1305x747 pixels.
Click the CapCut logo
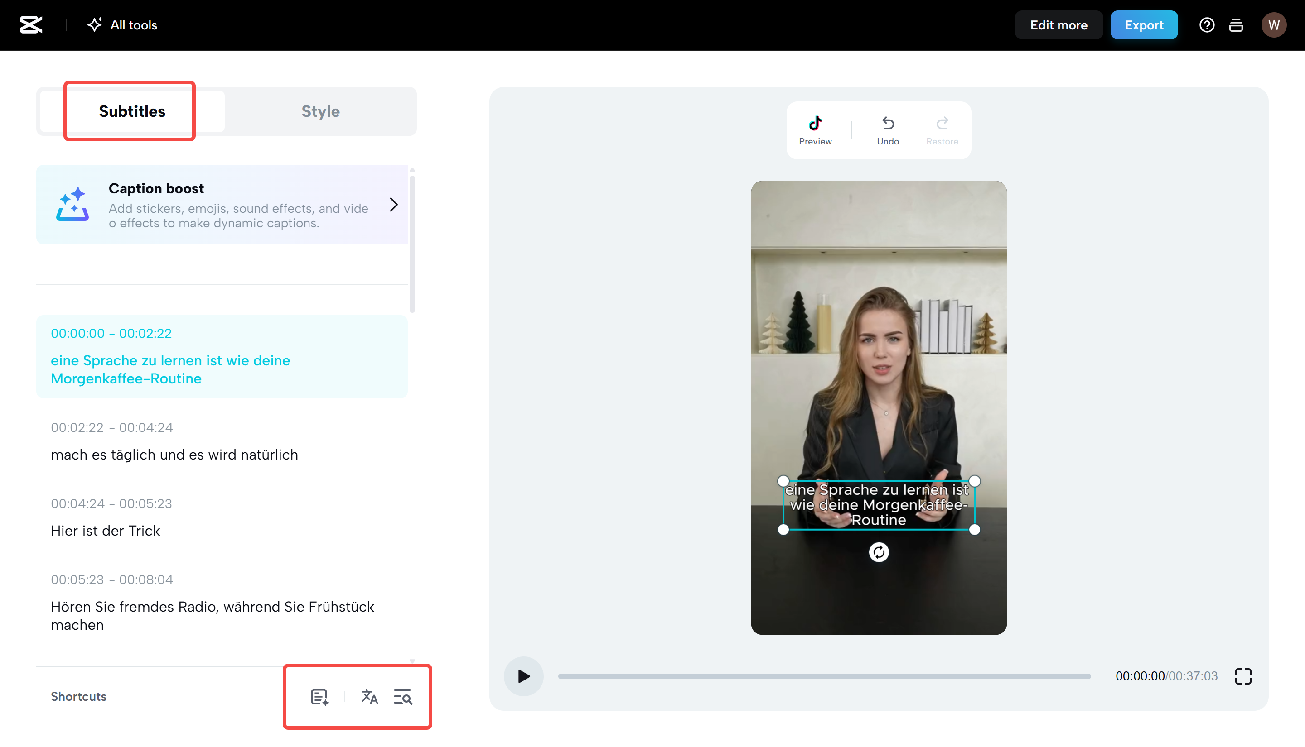(31, 24)
